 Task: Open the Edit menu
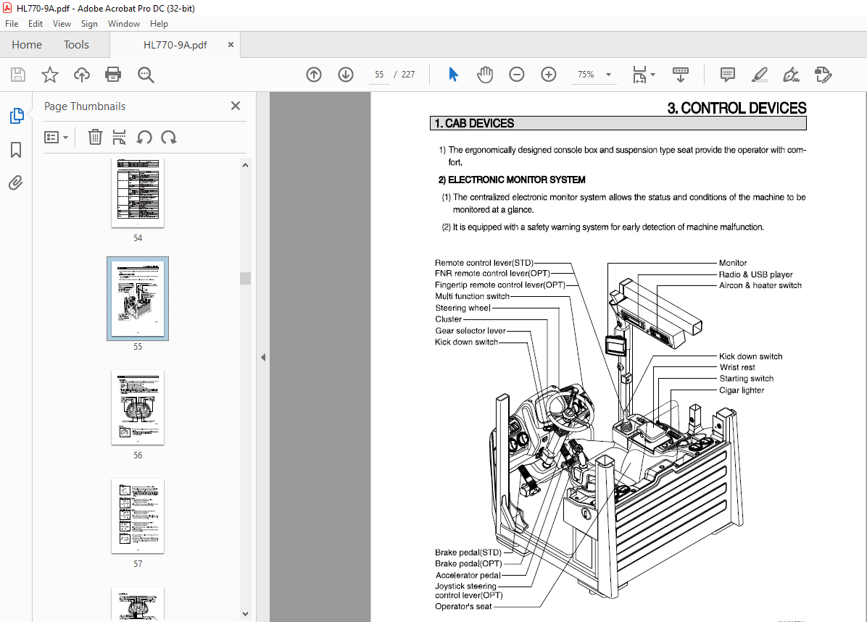[36, 24]
